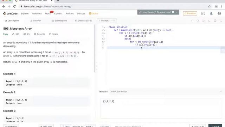Reload the current page
Screen dimensions: 225x127
14,6
